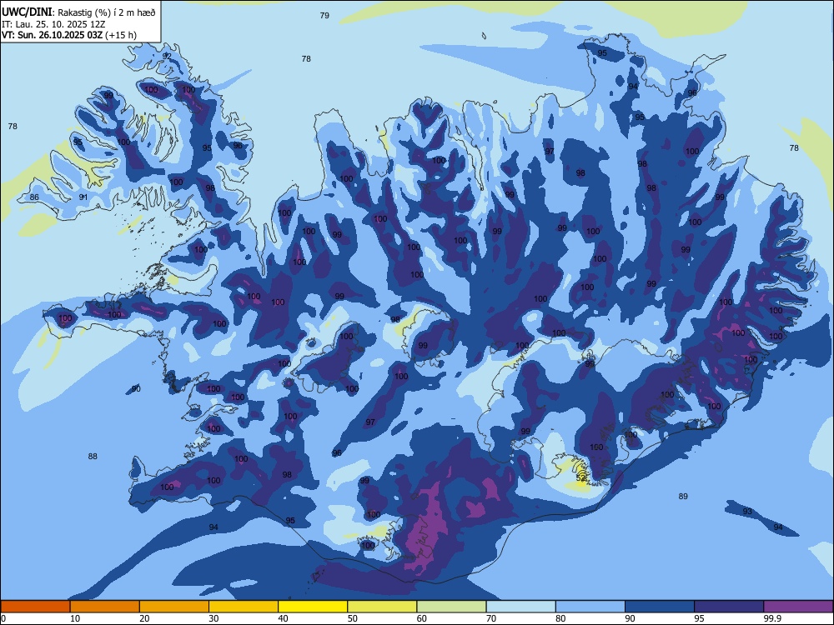Click the purple above-99.9 legend swatch

pyautogui.click(x=798, y=607)
